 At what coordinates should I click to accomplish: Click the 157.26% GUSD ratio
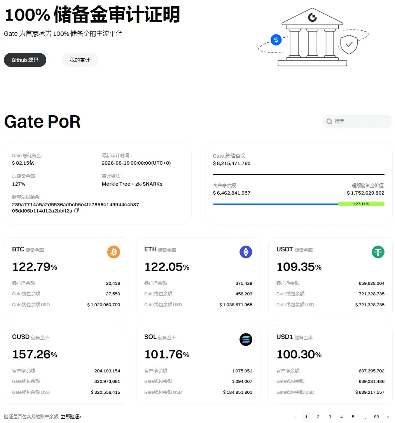point(35,354)
